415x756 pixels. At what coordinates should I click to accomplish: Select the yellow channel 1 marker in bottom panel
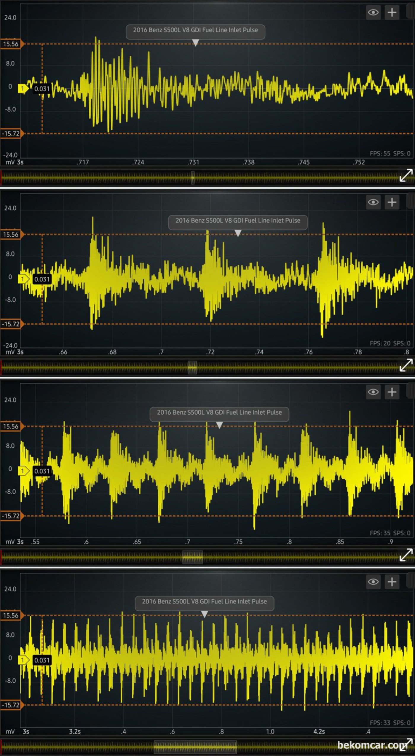[23, 660]
